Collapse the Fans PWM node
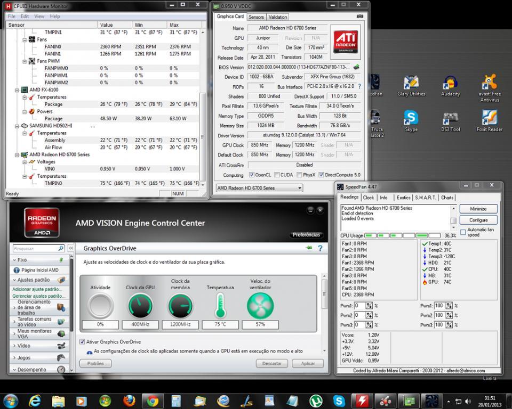The image size is (512, 409). pos(25,61)
